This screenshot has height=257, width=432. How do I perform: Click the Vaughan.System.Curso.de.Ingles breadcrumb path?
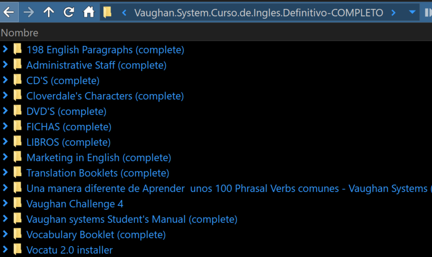[x=259, y=13]
